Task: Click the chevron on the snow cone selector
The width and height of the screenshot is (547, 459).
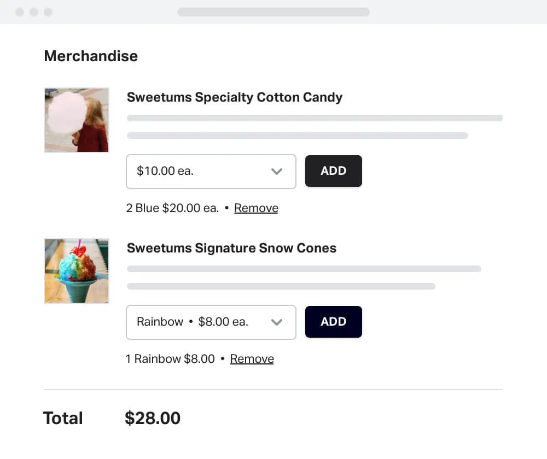Action: pos(277,322)
